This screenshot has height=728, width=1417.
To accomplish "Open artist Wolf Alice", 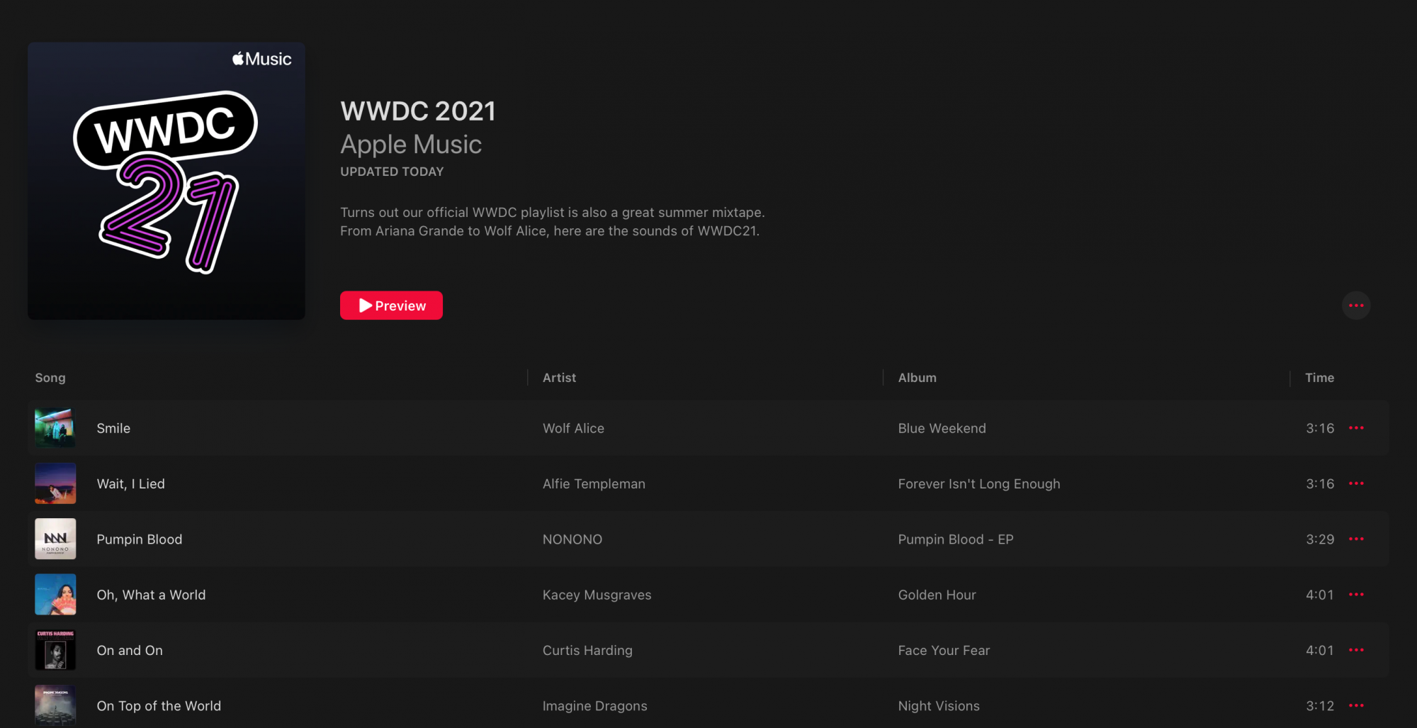I will (x=573, y=428).
